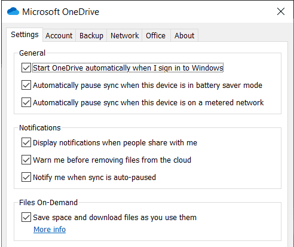
Task: Disable notifications when people share with me
Action: point(26,142)
